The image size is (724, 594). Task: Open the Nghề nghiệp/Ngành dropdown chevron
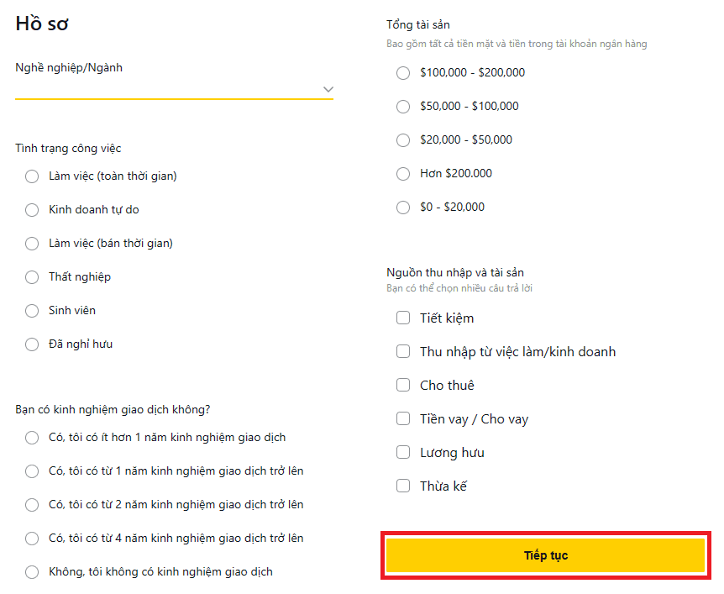[x=328, y=89]
